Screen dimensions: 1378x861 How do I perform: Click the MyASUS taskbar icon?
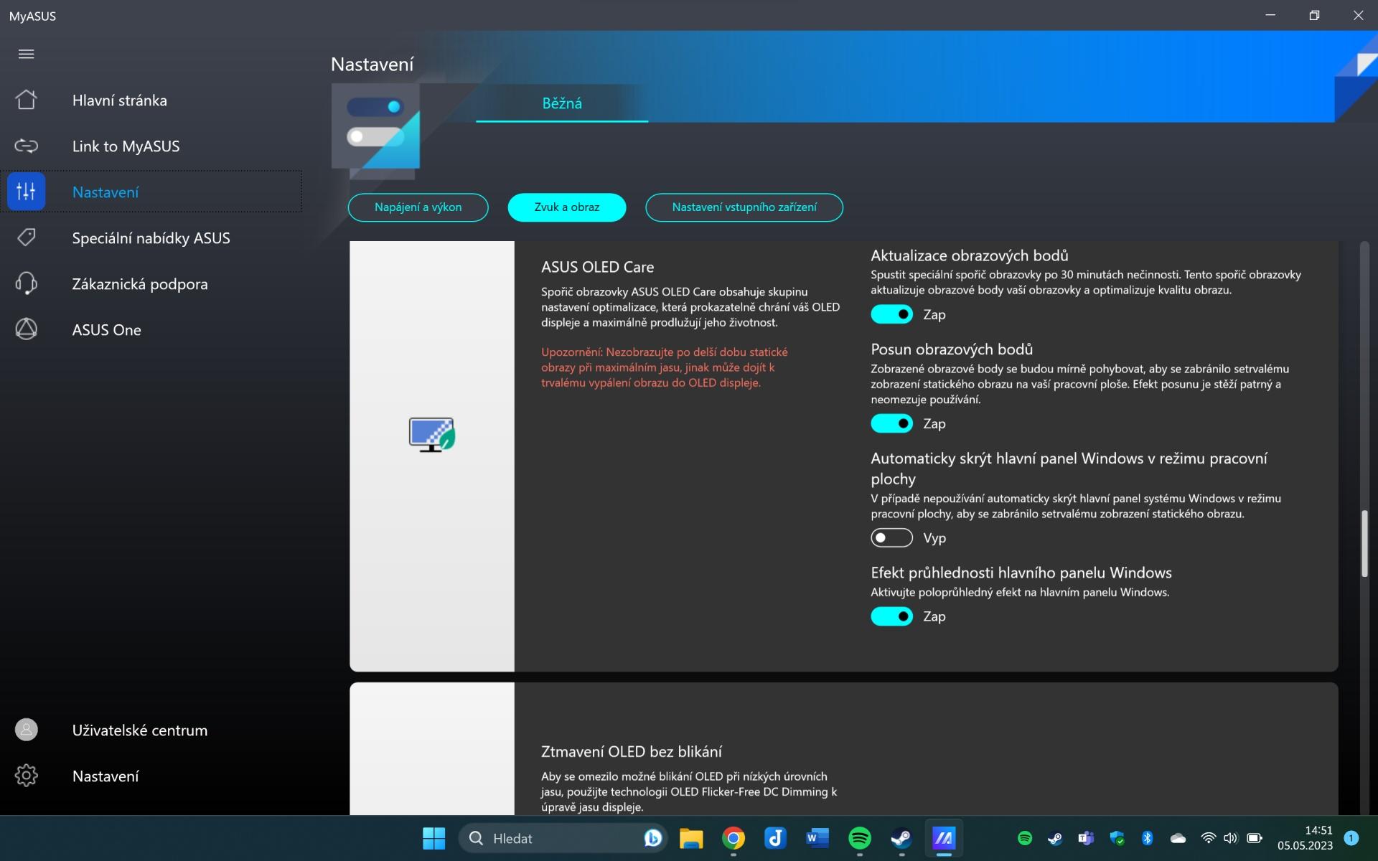click(943, 838)
